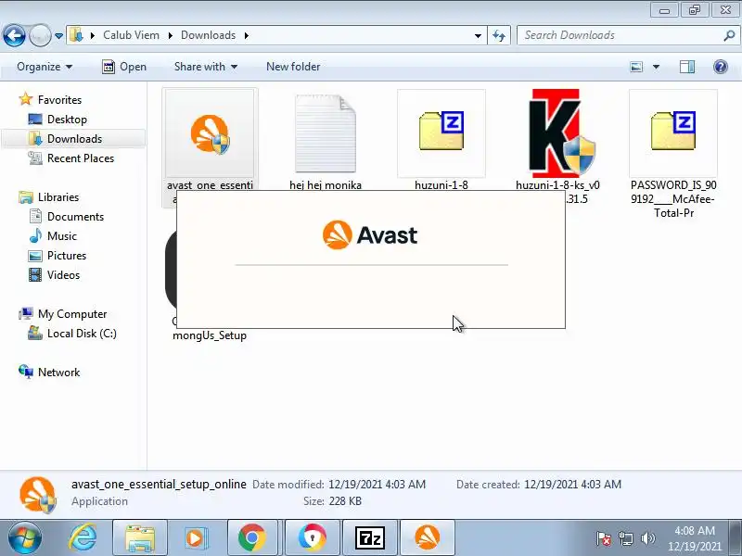Viewport: 742px width, 556px height.
Task: Click the Windows Start button
Action: click(x=24, y=538)
